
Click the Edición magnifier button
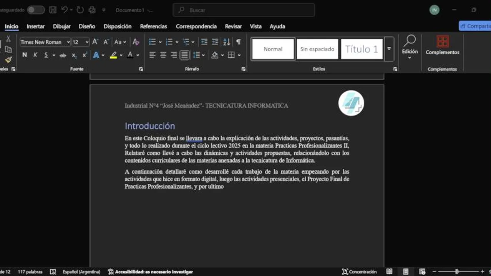click(410, 47)
